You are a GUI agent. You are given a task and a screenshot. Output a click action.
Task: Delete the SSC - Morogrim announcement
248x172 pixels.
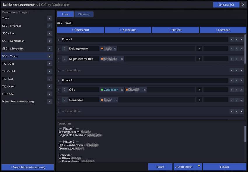pos(50,49)
